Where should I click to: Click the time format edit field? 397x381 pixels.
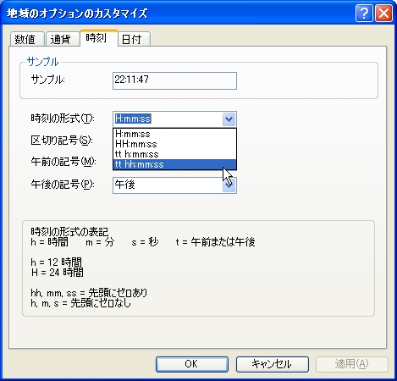[x=168, y=119]
